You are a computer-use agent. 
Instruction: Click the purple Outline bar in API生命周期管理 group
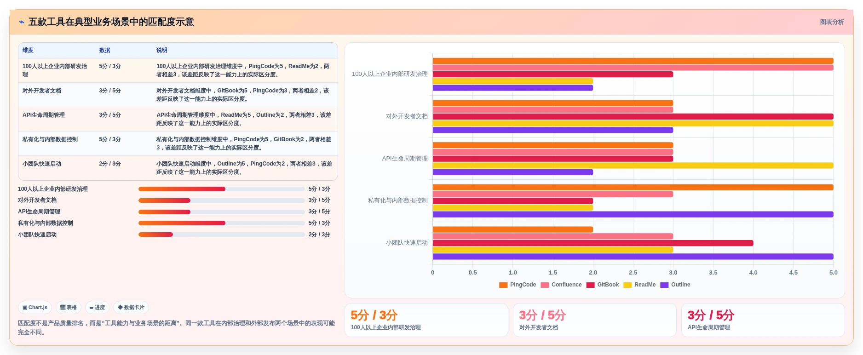coord(513,172)
